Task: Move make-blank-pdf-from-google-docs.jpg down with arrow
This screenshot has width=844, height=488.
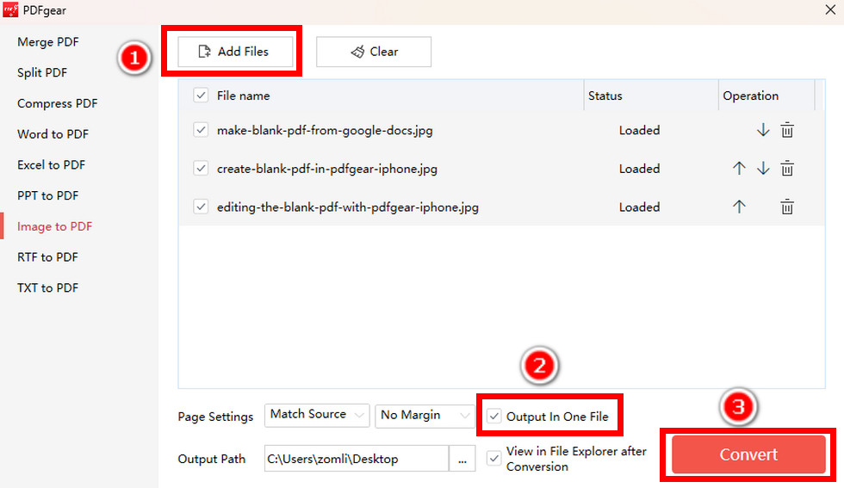Action: click(763, 131)
